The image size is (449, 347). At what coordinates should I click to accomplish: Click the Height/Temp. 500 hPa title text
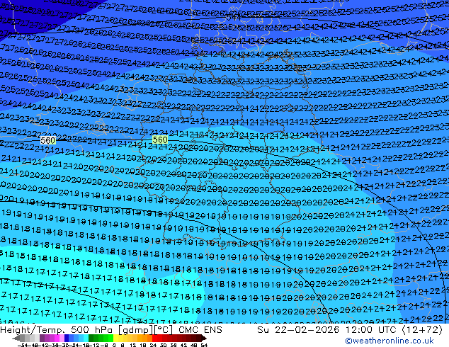click(x=57, y=330)
